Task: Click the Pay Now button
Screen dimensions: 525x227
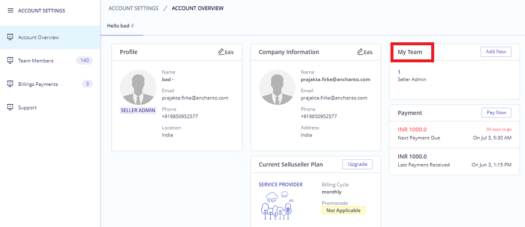Action: pyautogui.click(x=496, y=112)
